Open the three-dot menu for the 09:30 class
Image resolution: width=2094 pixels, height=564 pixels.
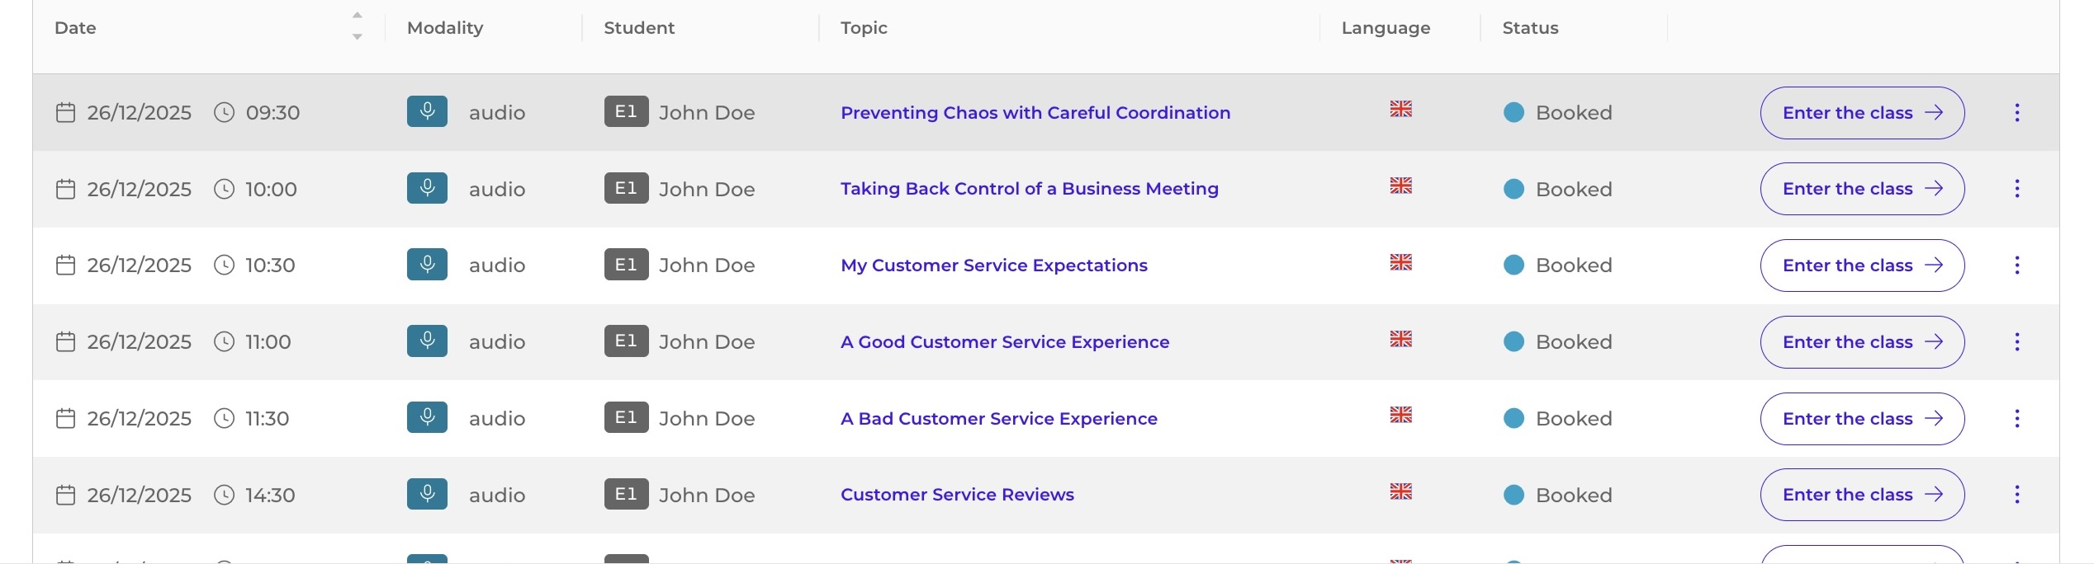pos(2016,112)
